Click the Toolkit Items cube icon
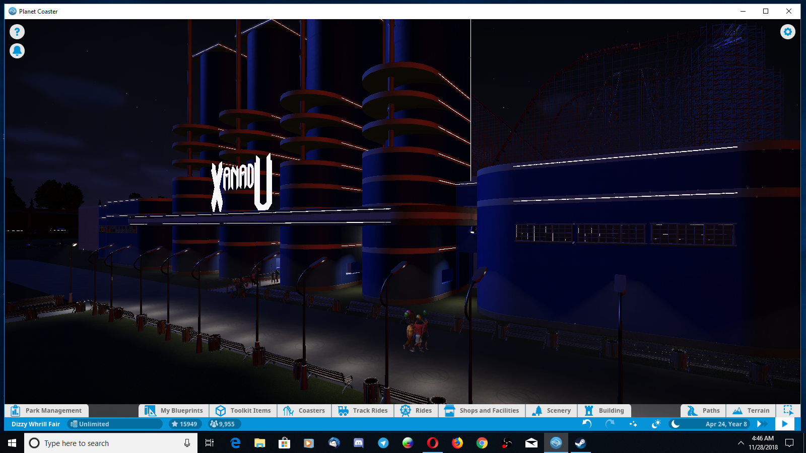This screenshot has width=806, height=453. coord(220,410)
